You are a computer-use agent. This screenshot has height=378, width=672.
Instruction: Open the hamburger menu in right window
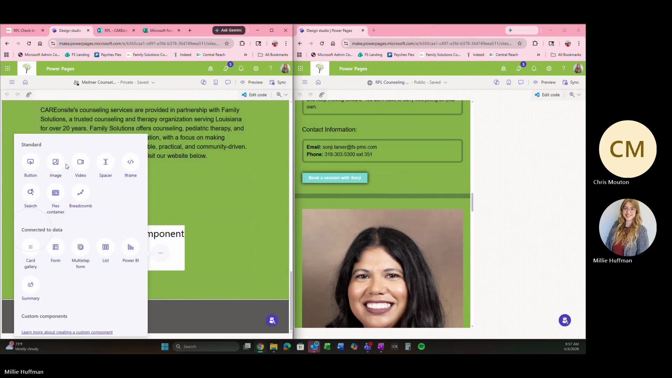pos(305,82)
